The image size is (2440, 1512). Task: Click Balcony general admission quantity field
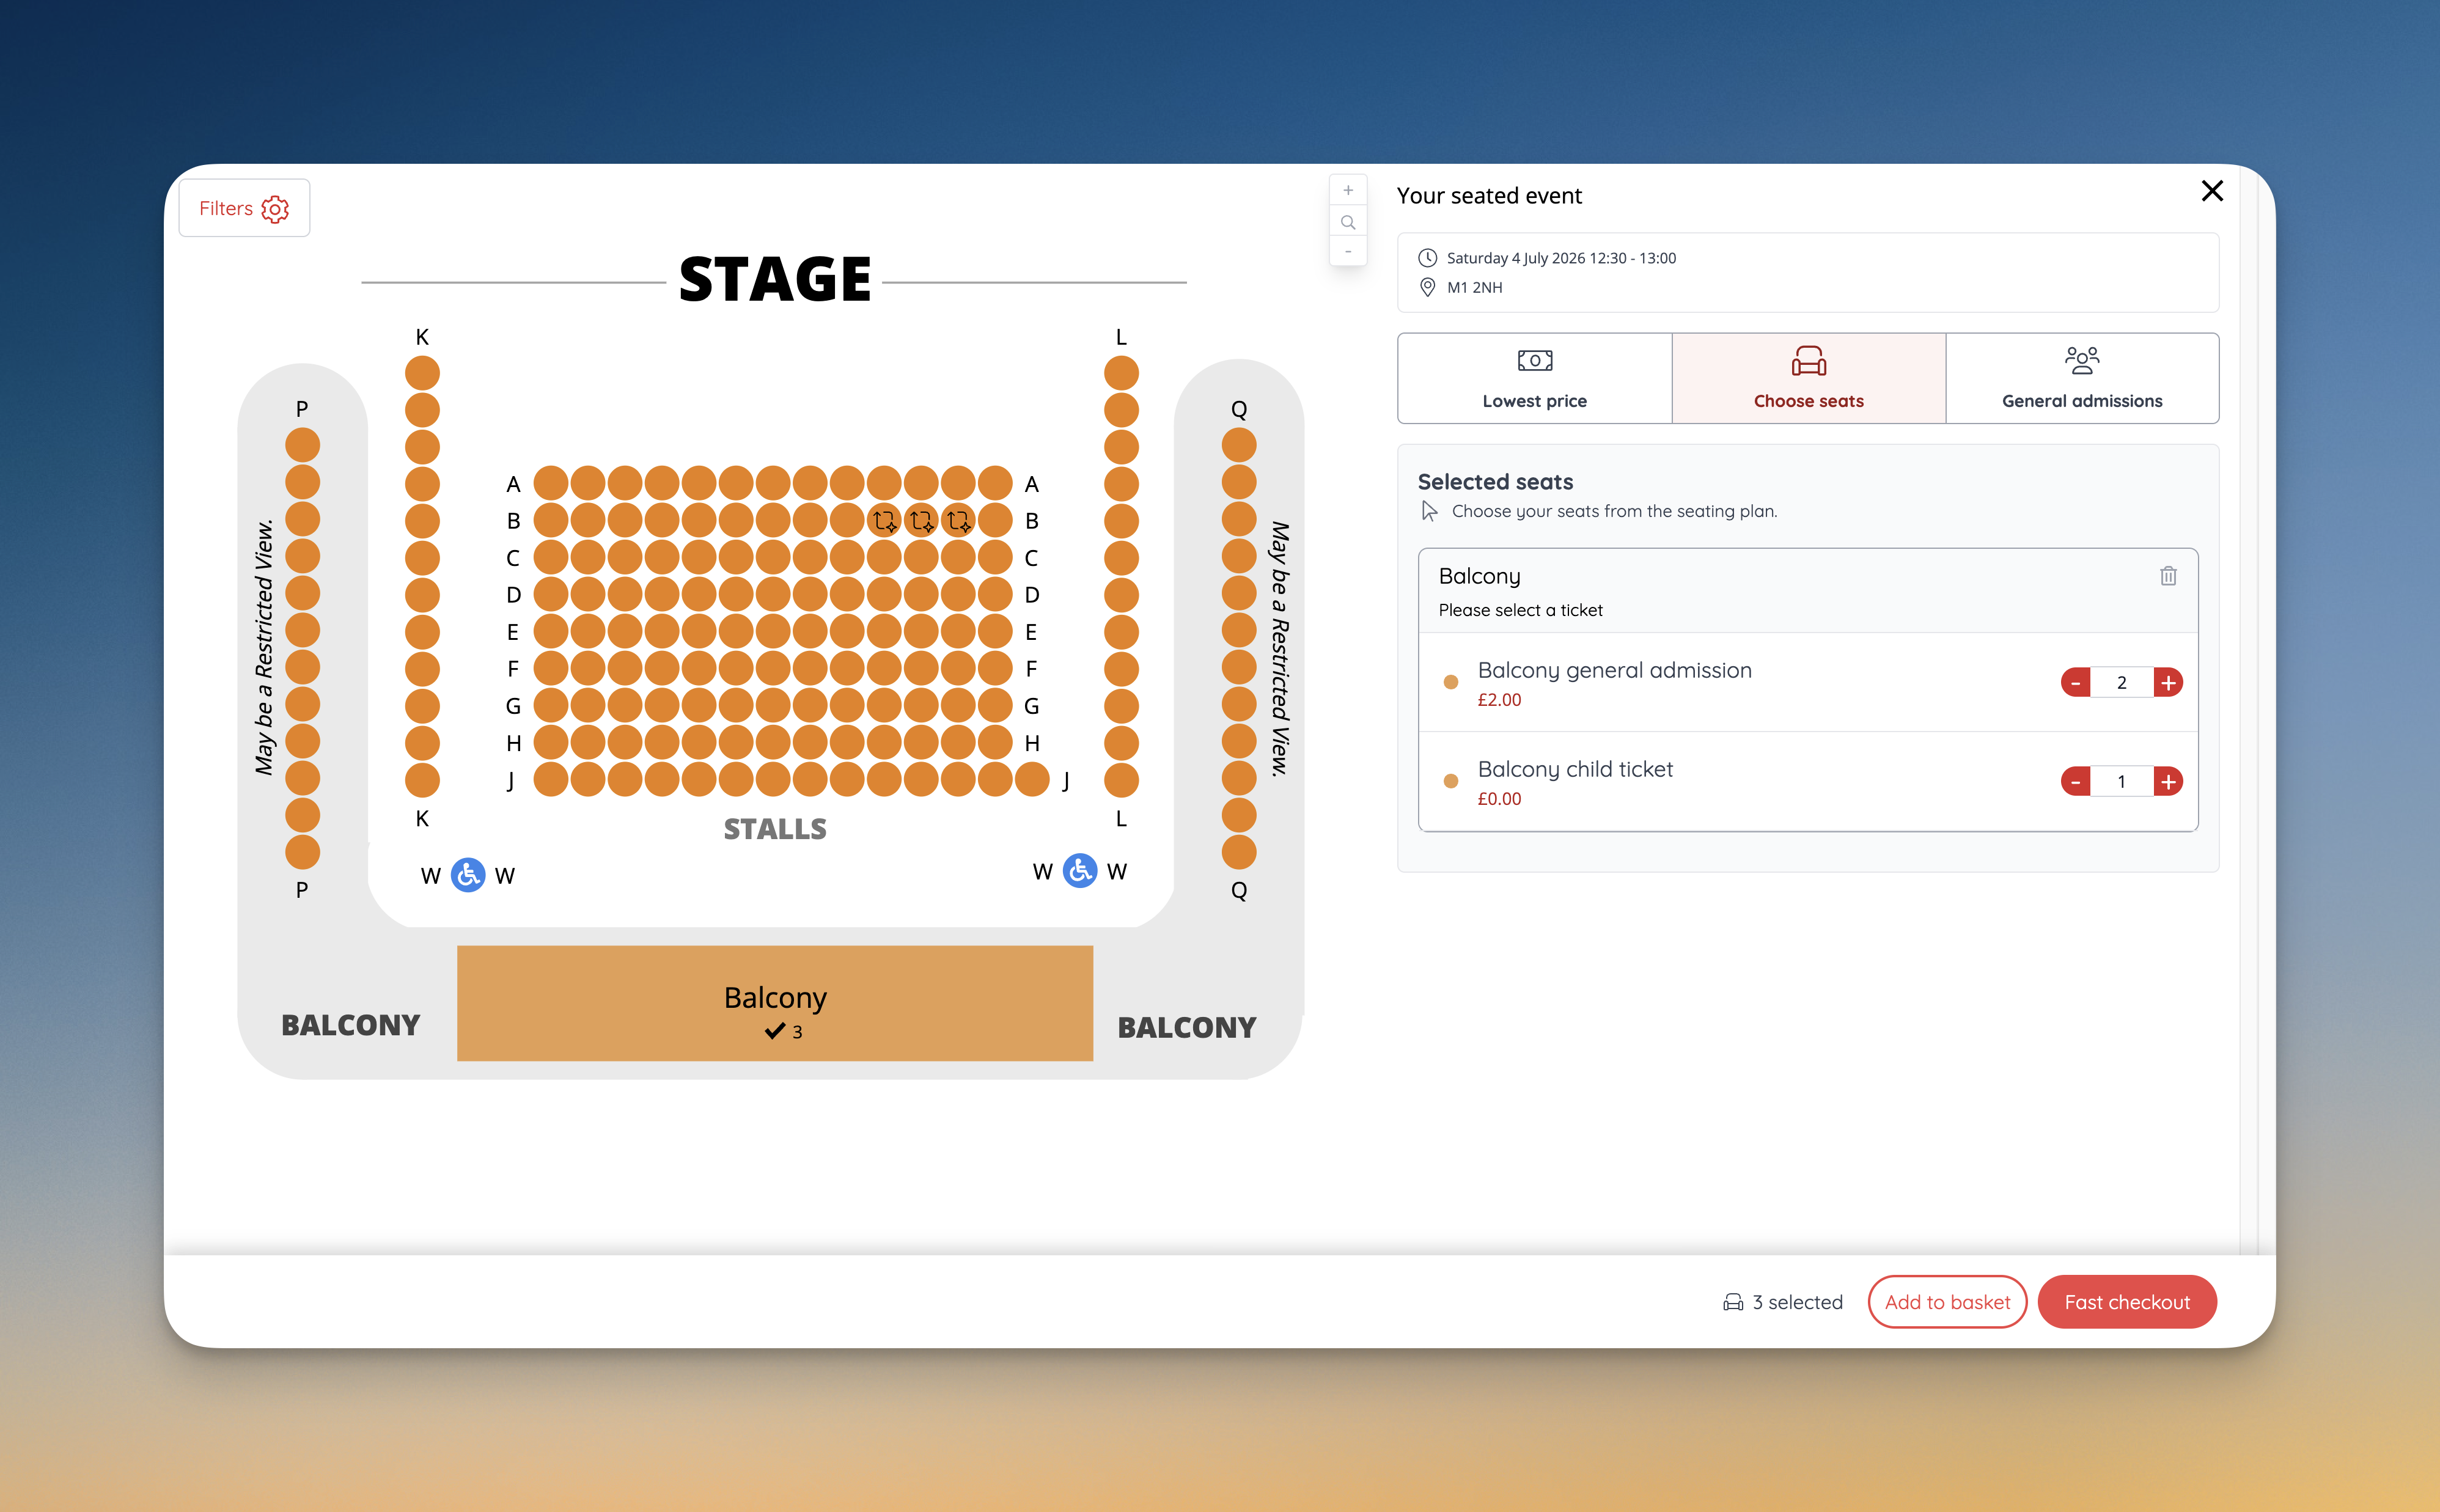click(2121, 683)
